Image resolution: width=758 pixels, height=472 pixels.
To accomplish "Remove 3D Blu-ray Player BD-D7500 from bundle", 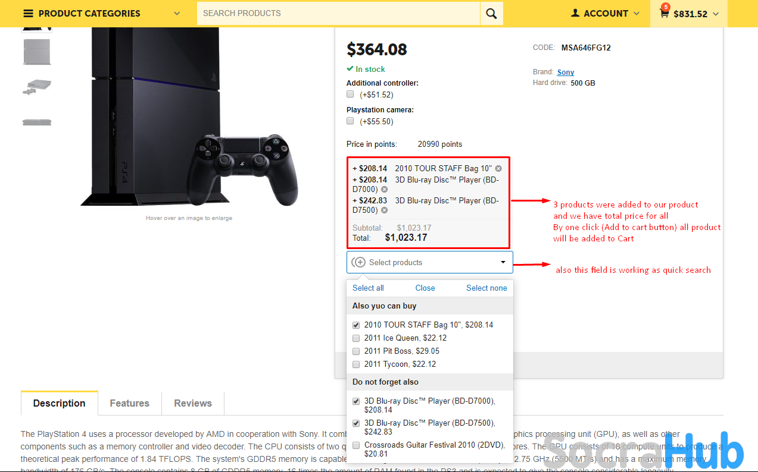I will 384,210.
